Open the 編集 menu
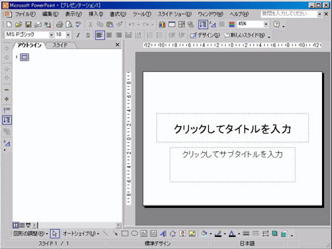This screenshot has height=249, width=332. (x=51, y=14)
